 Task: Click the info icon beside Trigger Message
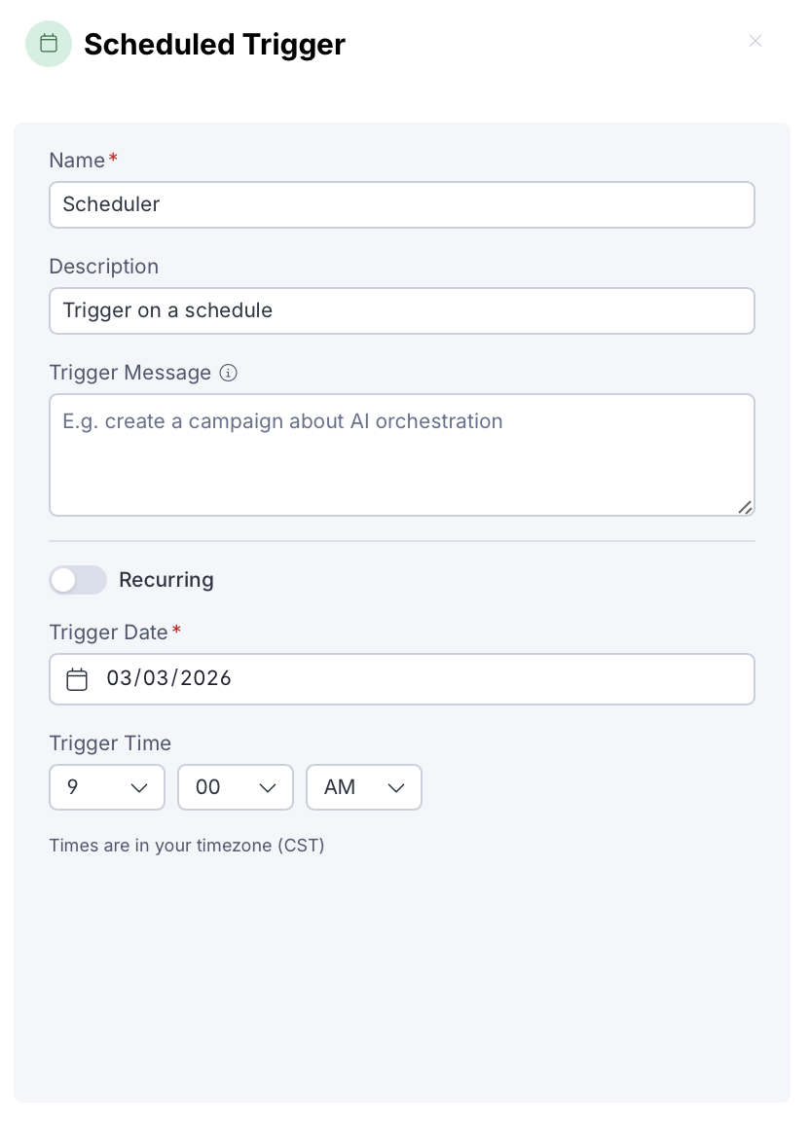click(x=229, y=373)
